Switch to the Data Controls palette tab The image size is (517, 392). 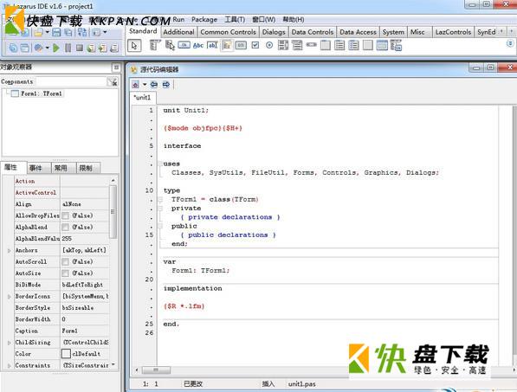[x=313, y=32]
